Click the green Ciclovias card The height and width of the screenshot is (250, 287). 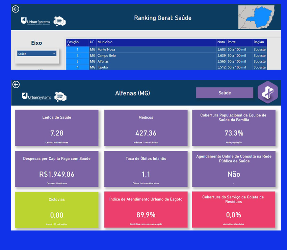click(57, 210)
